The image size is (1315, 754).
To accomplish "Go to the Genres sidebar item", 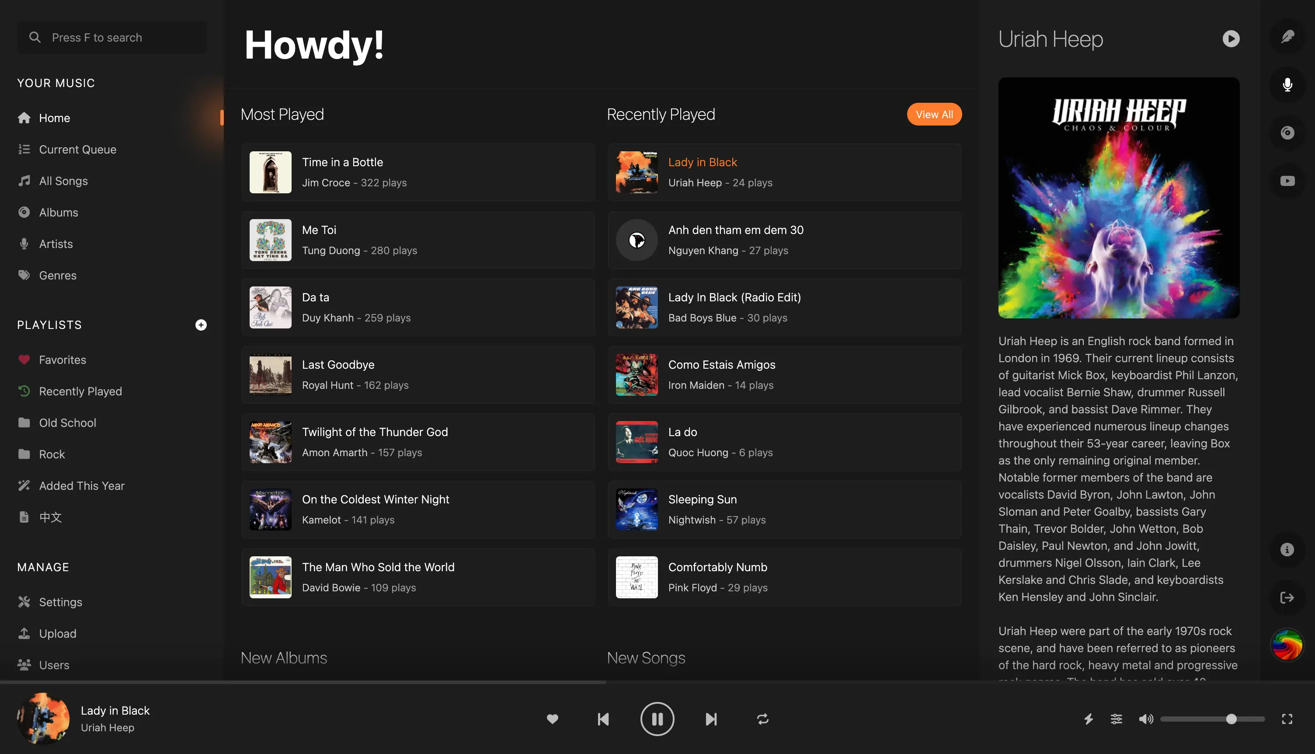I will [x=57, y=276].
